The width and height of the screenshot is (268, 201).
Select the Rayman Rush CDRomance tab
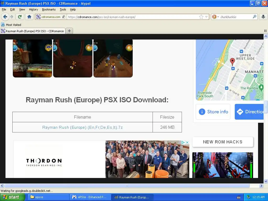pos(33,31)
